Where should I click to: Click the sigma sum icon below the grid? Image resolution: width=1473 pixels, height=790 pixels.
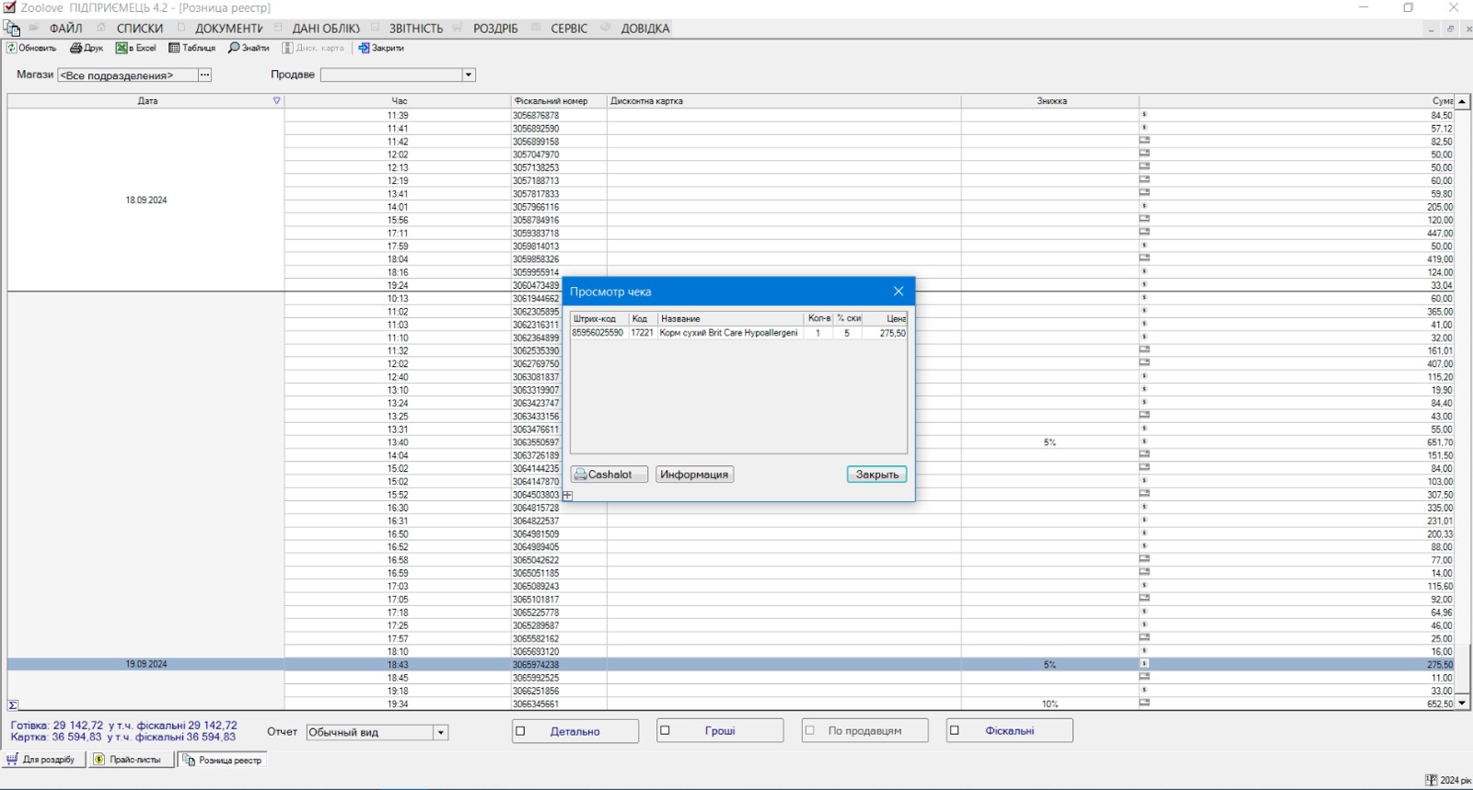(x=13, y=705)
